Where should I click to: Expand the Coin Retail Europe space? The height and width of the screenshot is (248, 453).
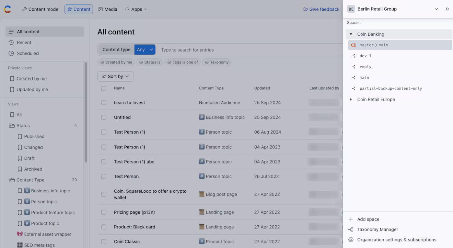tap(351, 99)
